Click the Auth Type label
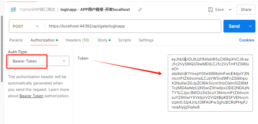This screenshot has height=124, width=258. pos(18,52)
